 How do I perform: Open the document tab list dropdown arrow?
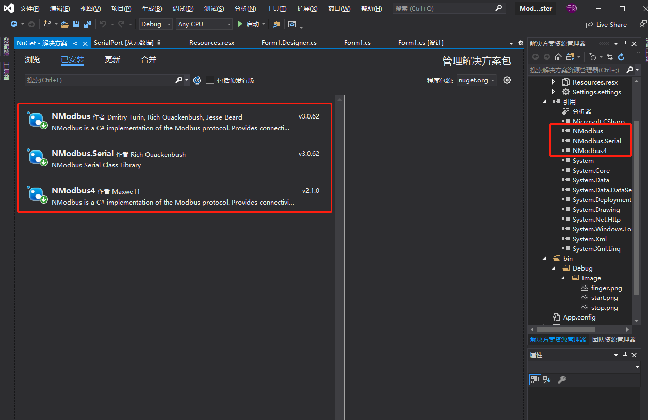click(512, 43)
